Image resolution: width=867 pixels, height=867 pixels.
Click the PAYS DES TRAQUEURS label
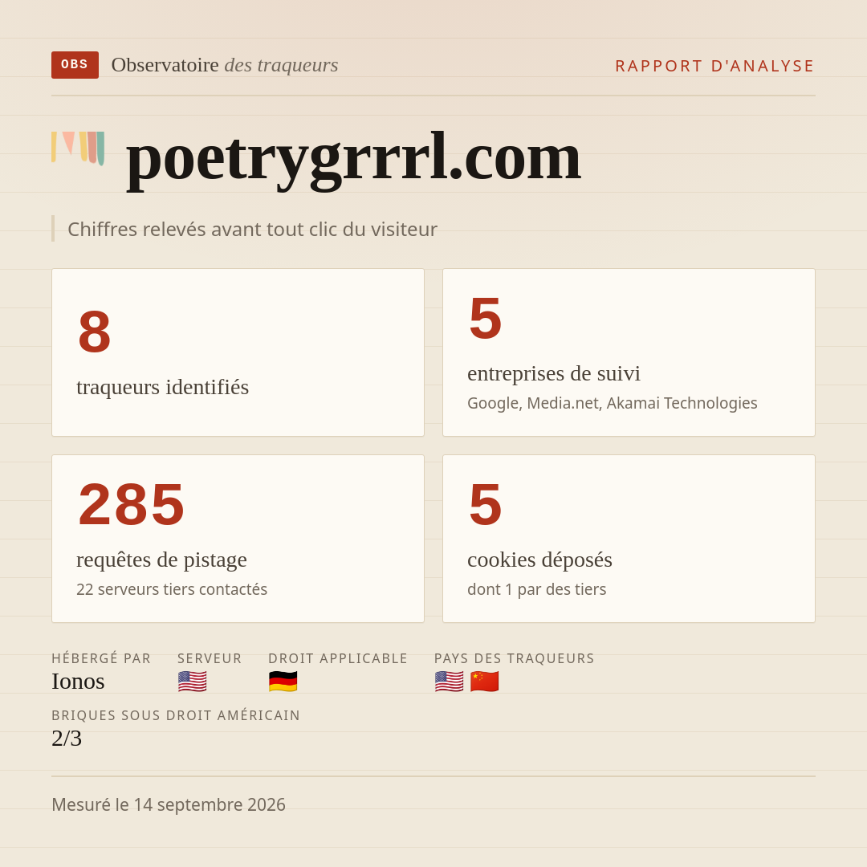pos(515,658)
